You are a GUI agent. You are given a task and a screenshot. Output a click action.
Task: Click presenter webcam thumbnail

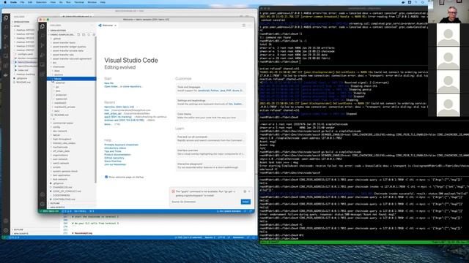pos(448,12)
